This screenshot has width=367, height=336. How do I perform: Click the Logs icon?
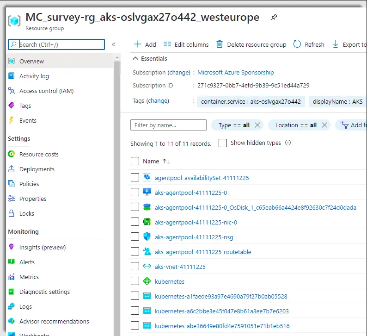pyautogui.click(x=11, y=306)
